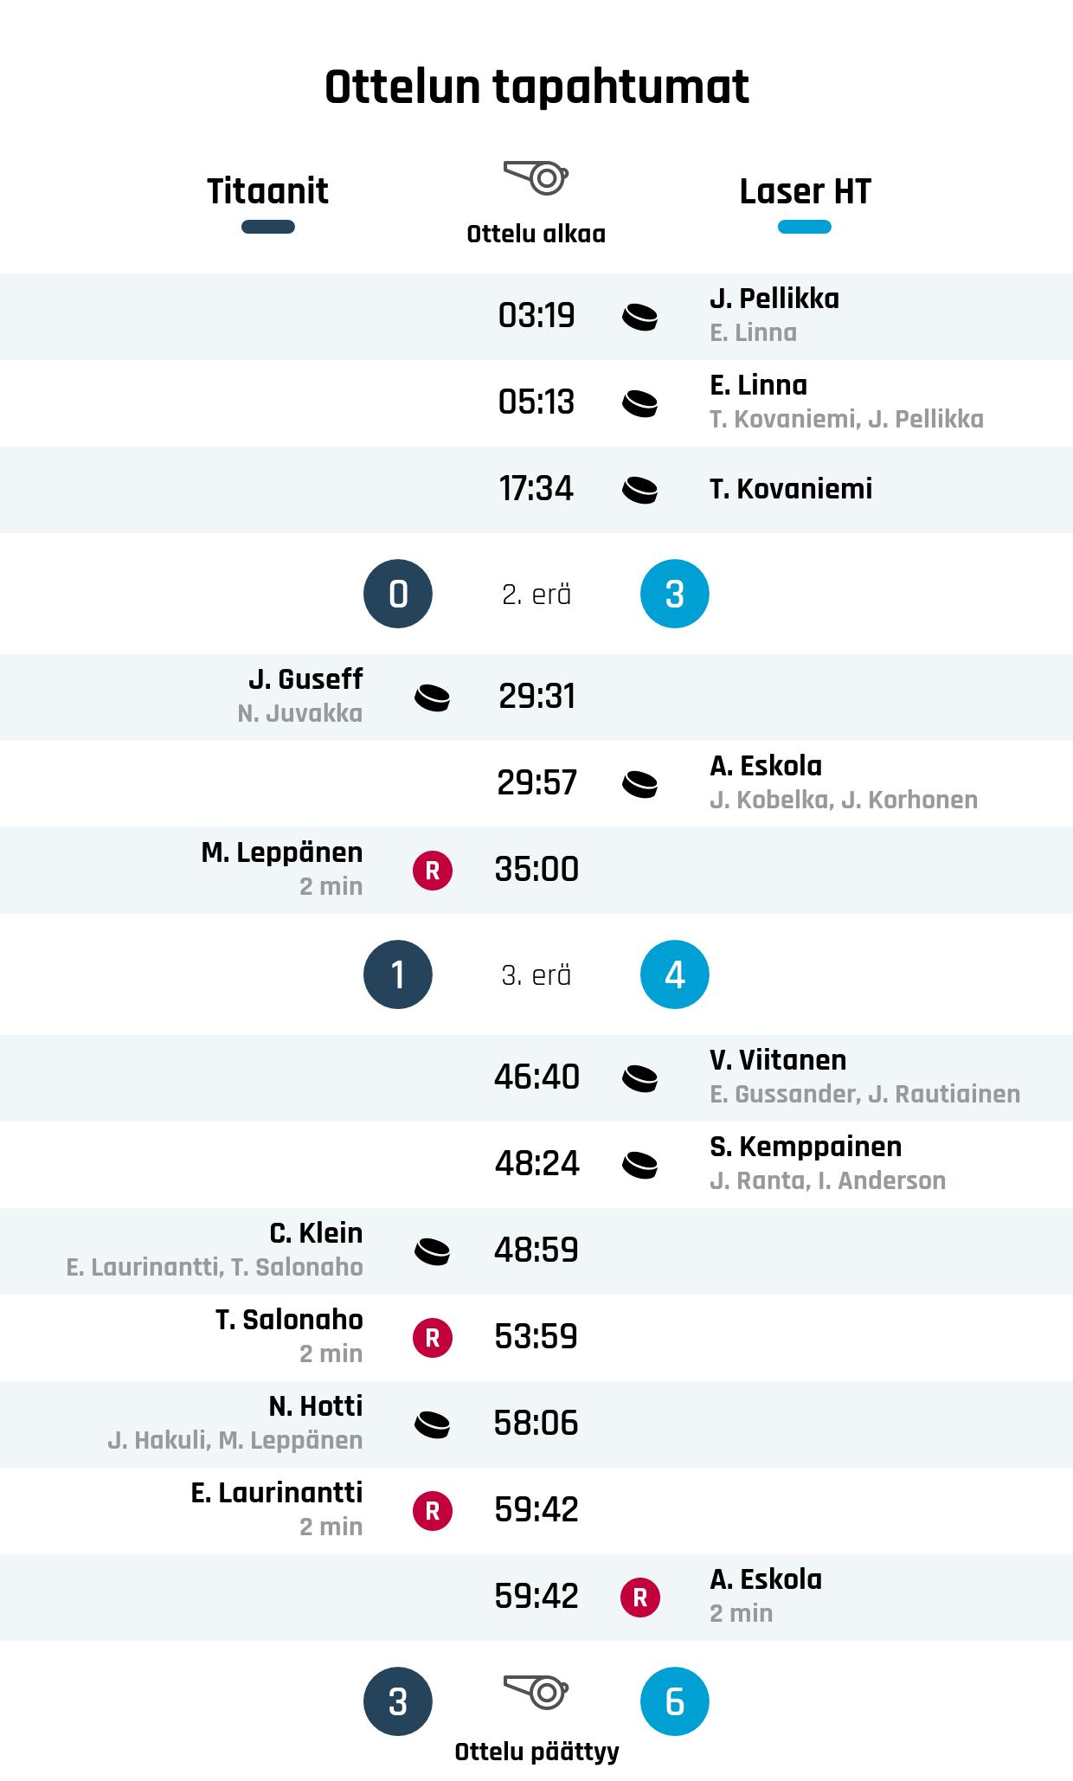Screen dimensions: 1073x1781
Task: Click the red penalty icon at 35:00
Action: (x=433, y=871)
